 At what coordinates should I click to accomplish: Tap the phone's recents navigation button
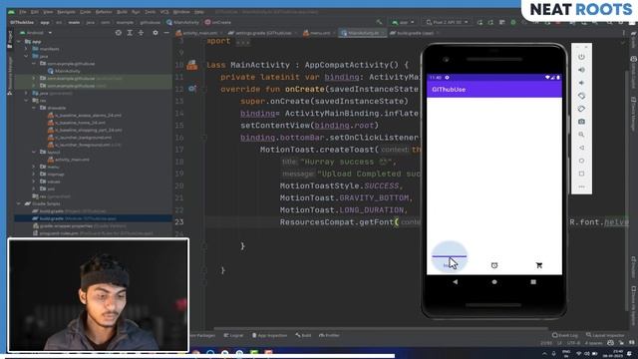pos(533,281)
